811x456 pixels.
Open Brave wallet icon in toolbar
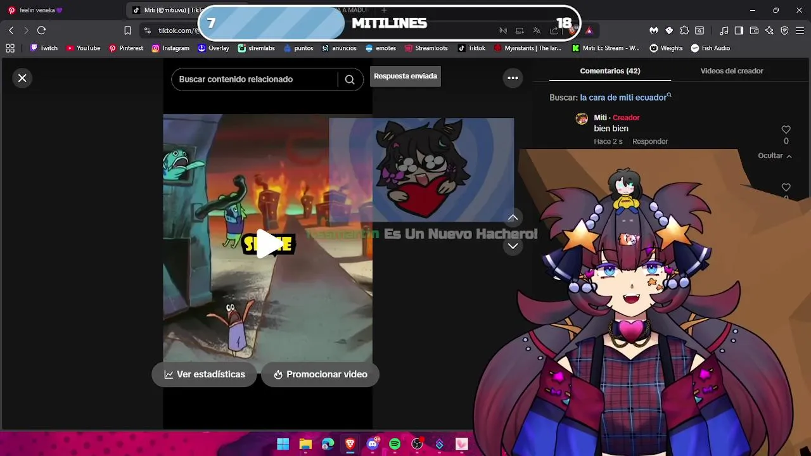coord(754,30)
